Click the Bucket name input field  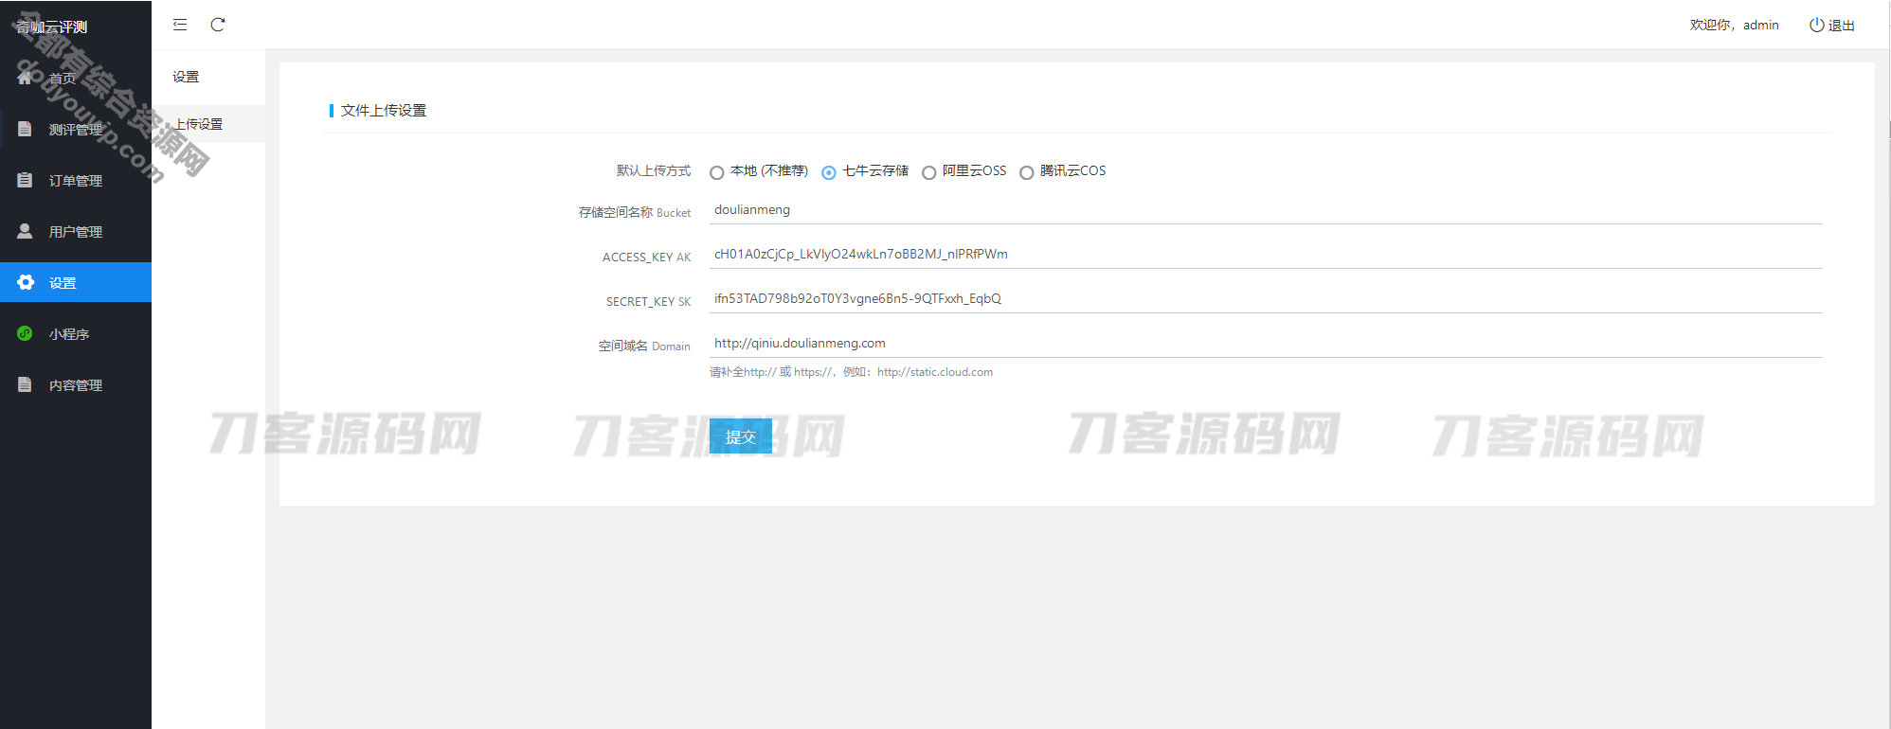click(x=1266, y=210)
